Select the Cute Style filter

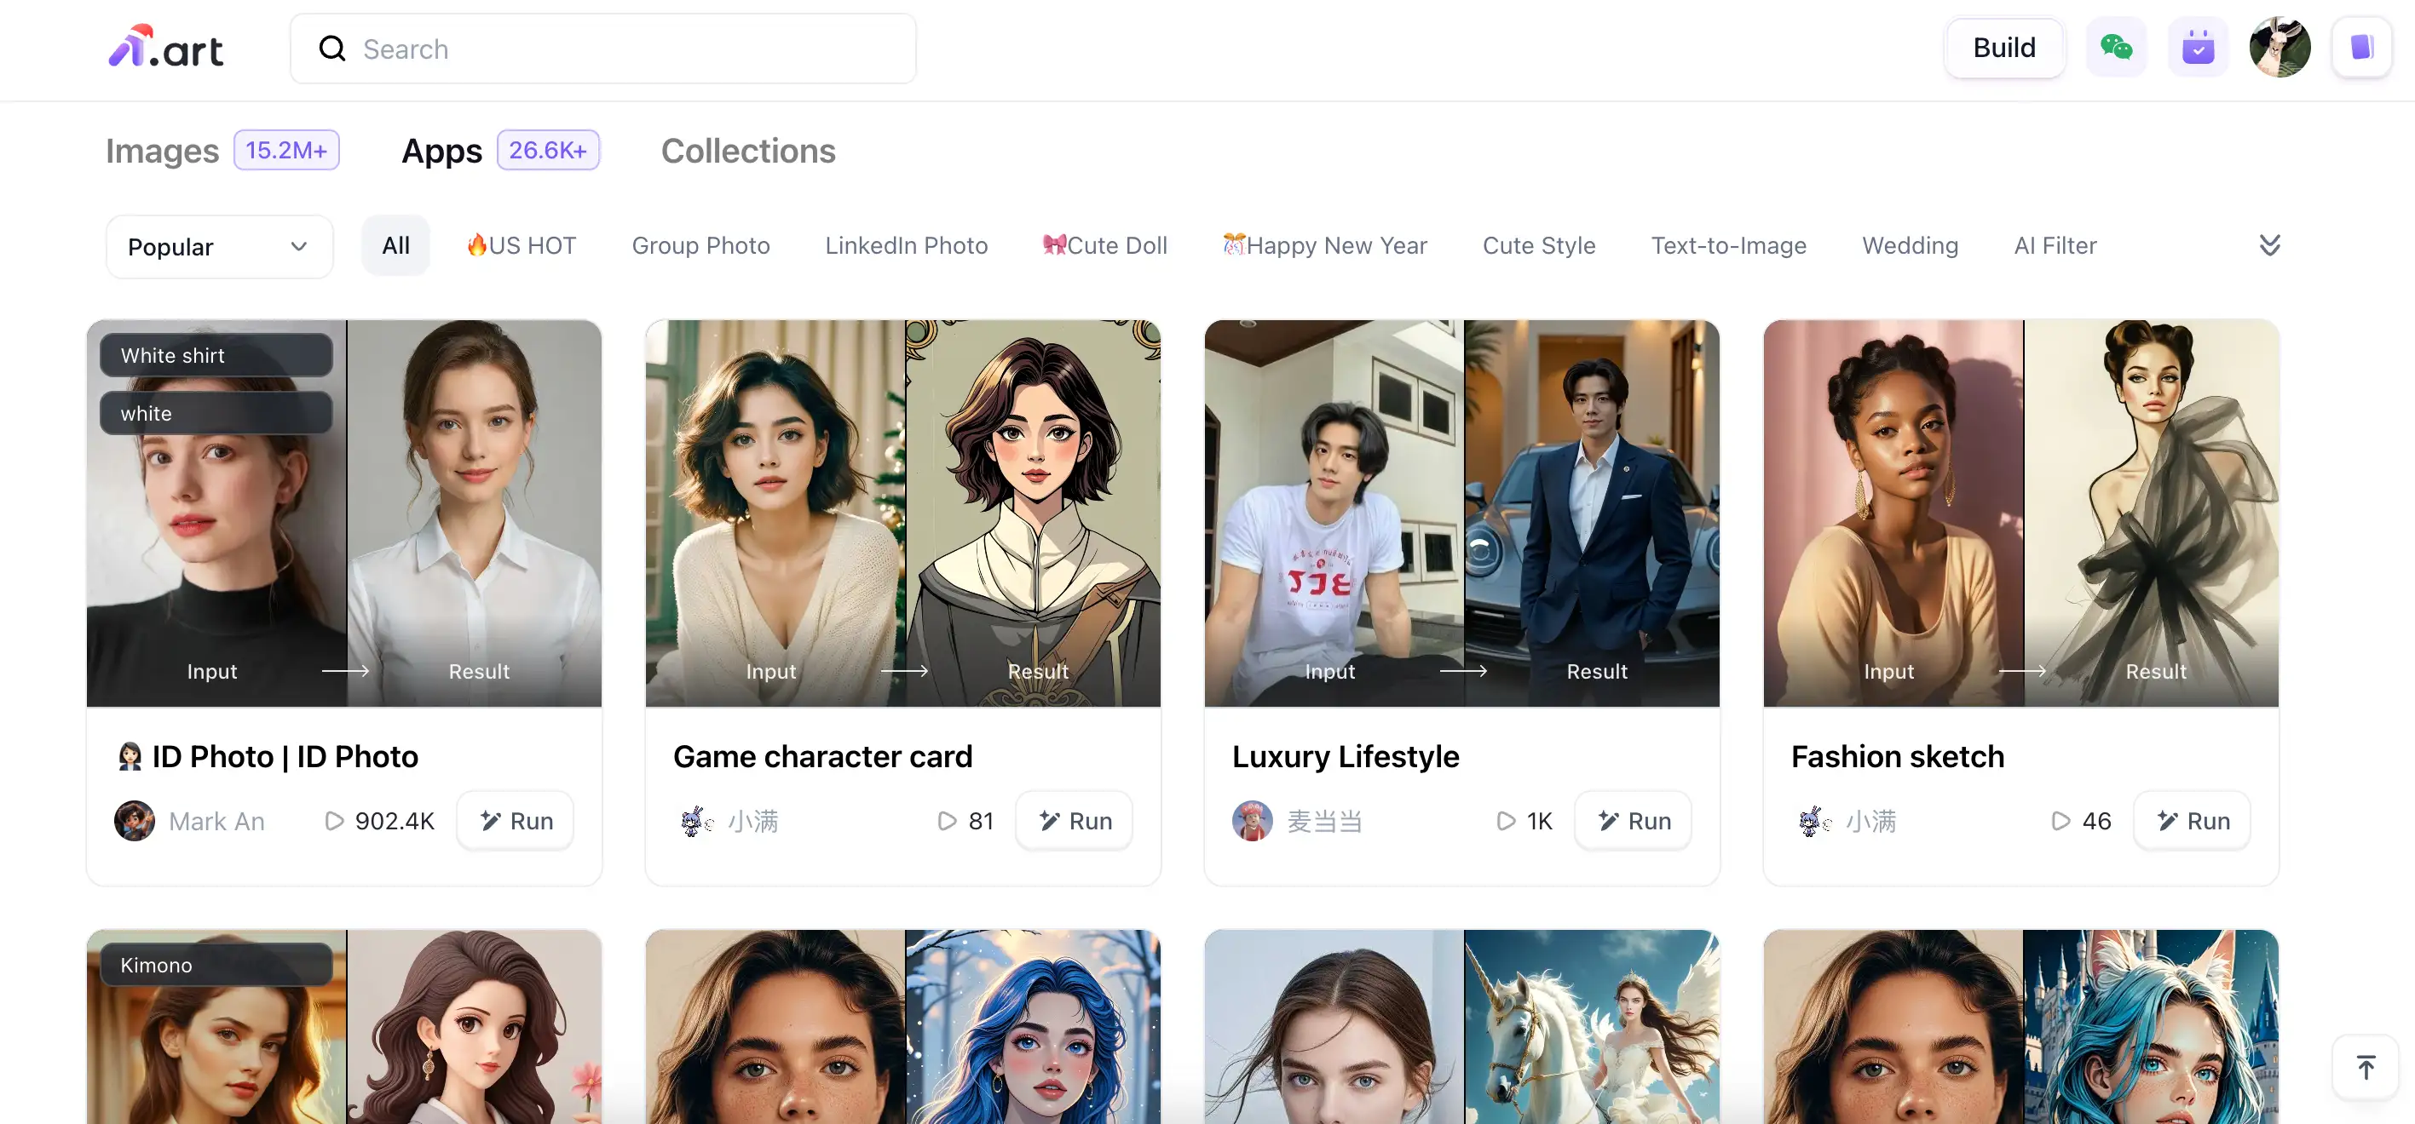[1538, 245]
